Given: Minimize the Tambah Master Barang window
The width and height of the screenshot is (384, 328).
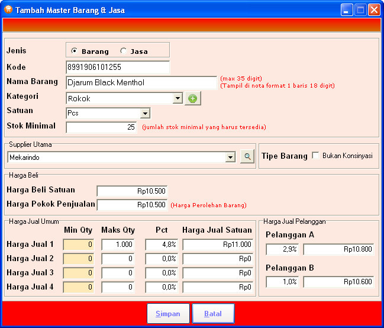Looking at the screenshot, I should [346, 10].
